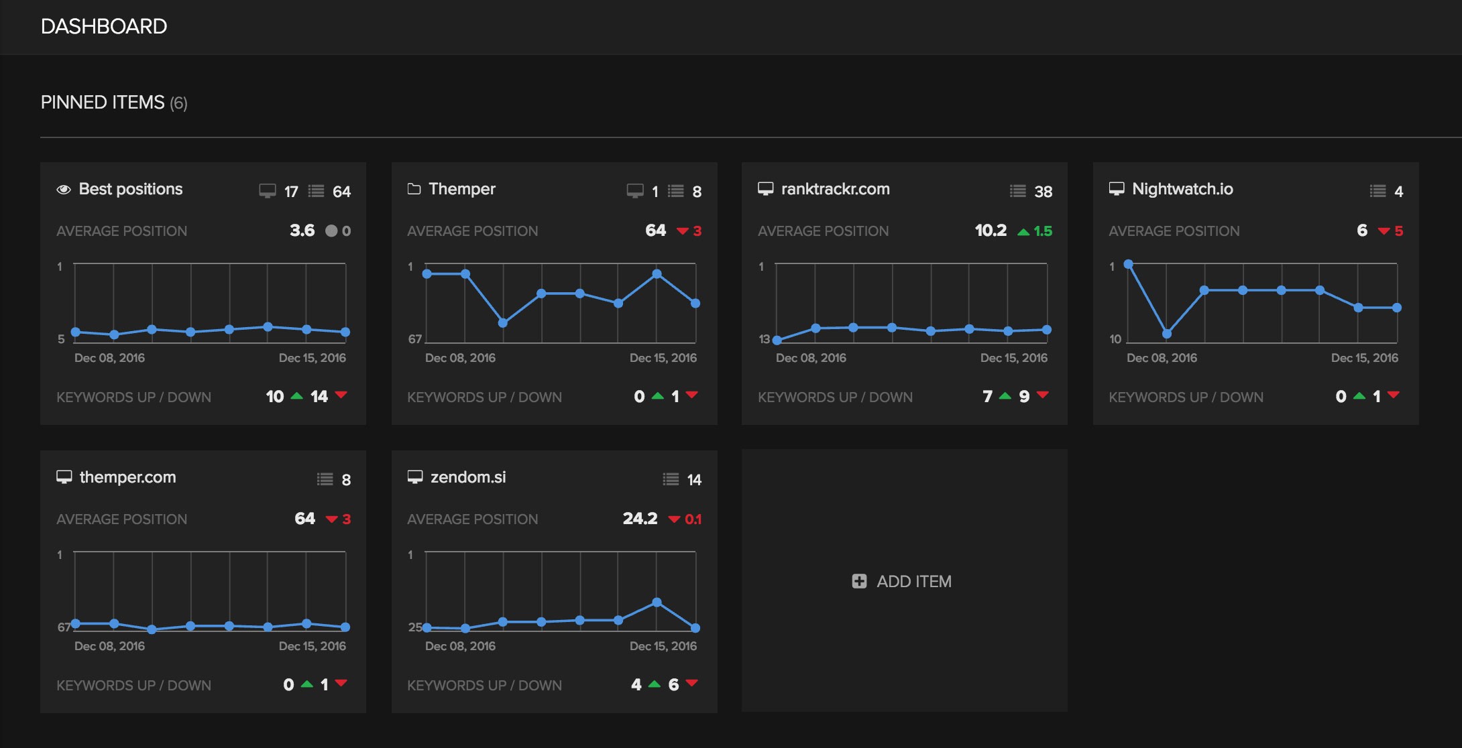Viewport: 1462px width, 748px height.
Task: Click the Dashboard page heading
Action: (x=104, y=26)
